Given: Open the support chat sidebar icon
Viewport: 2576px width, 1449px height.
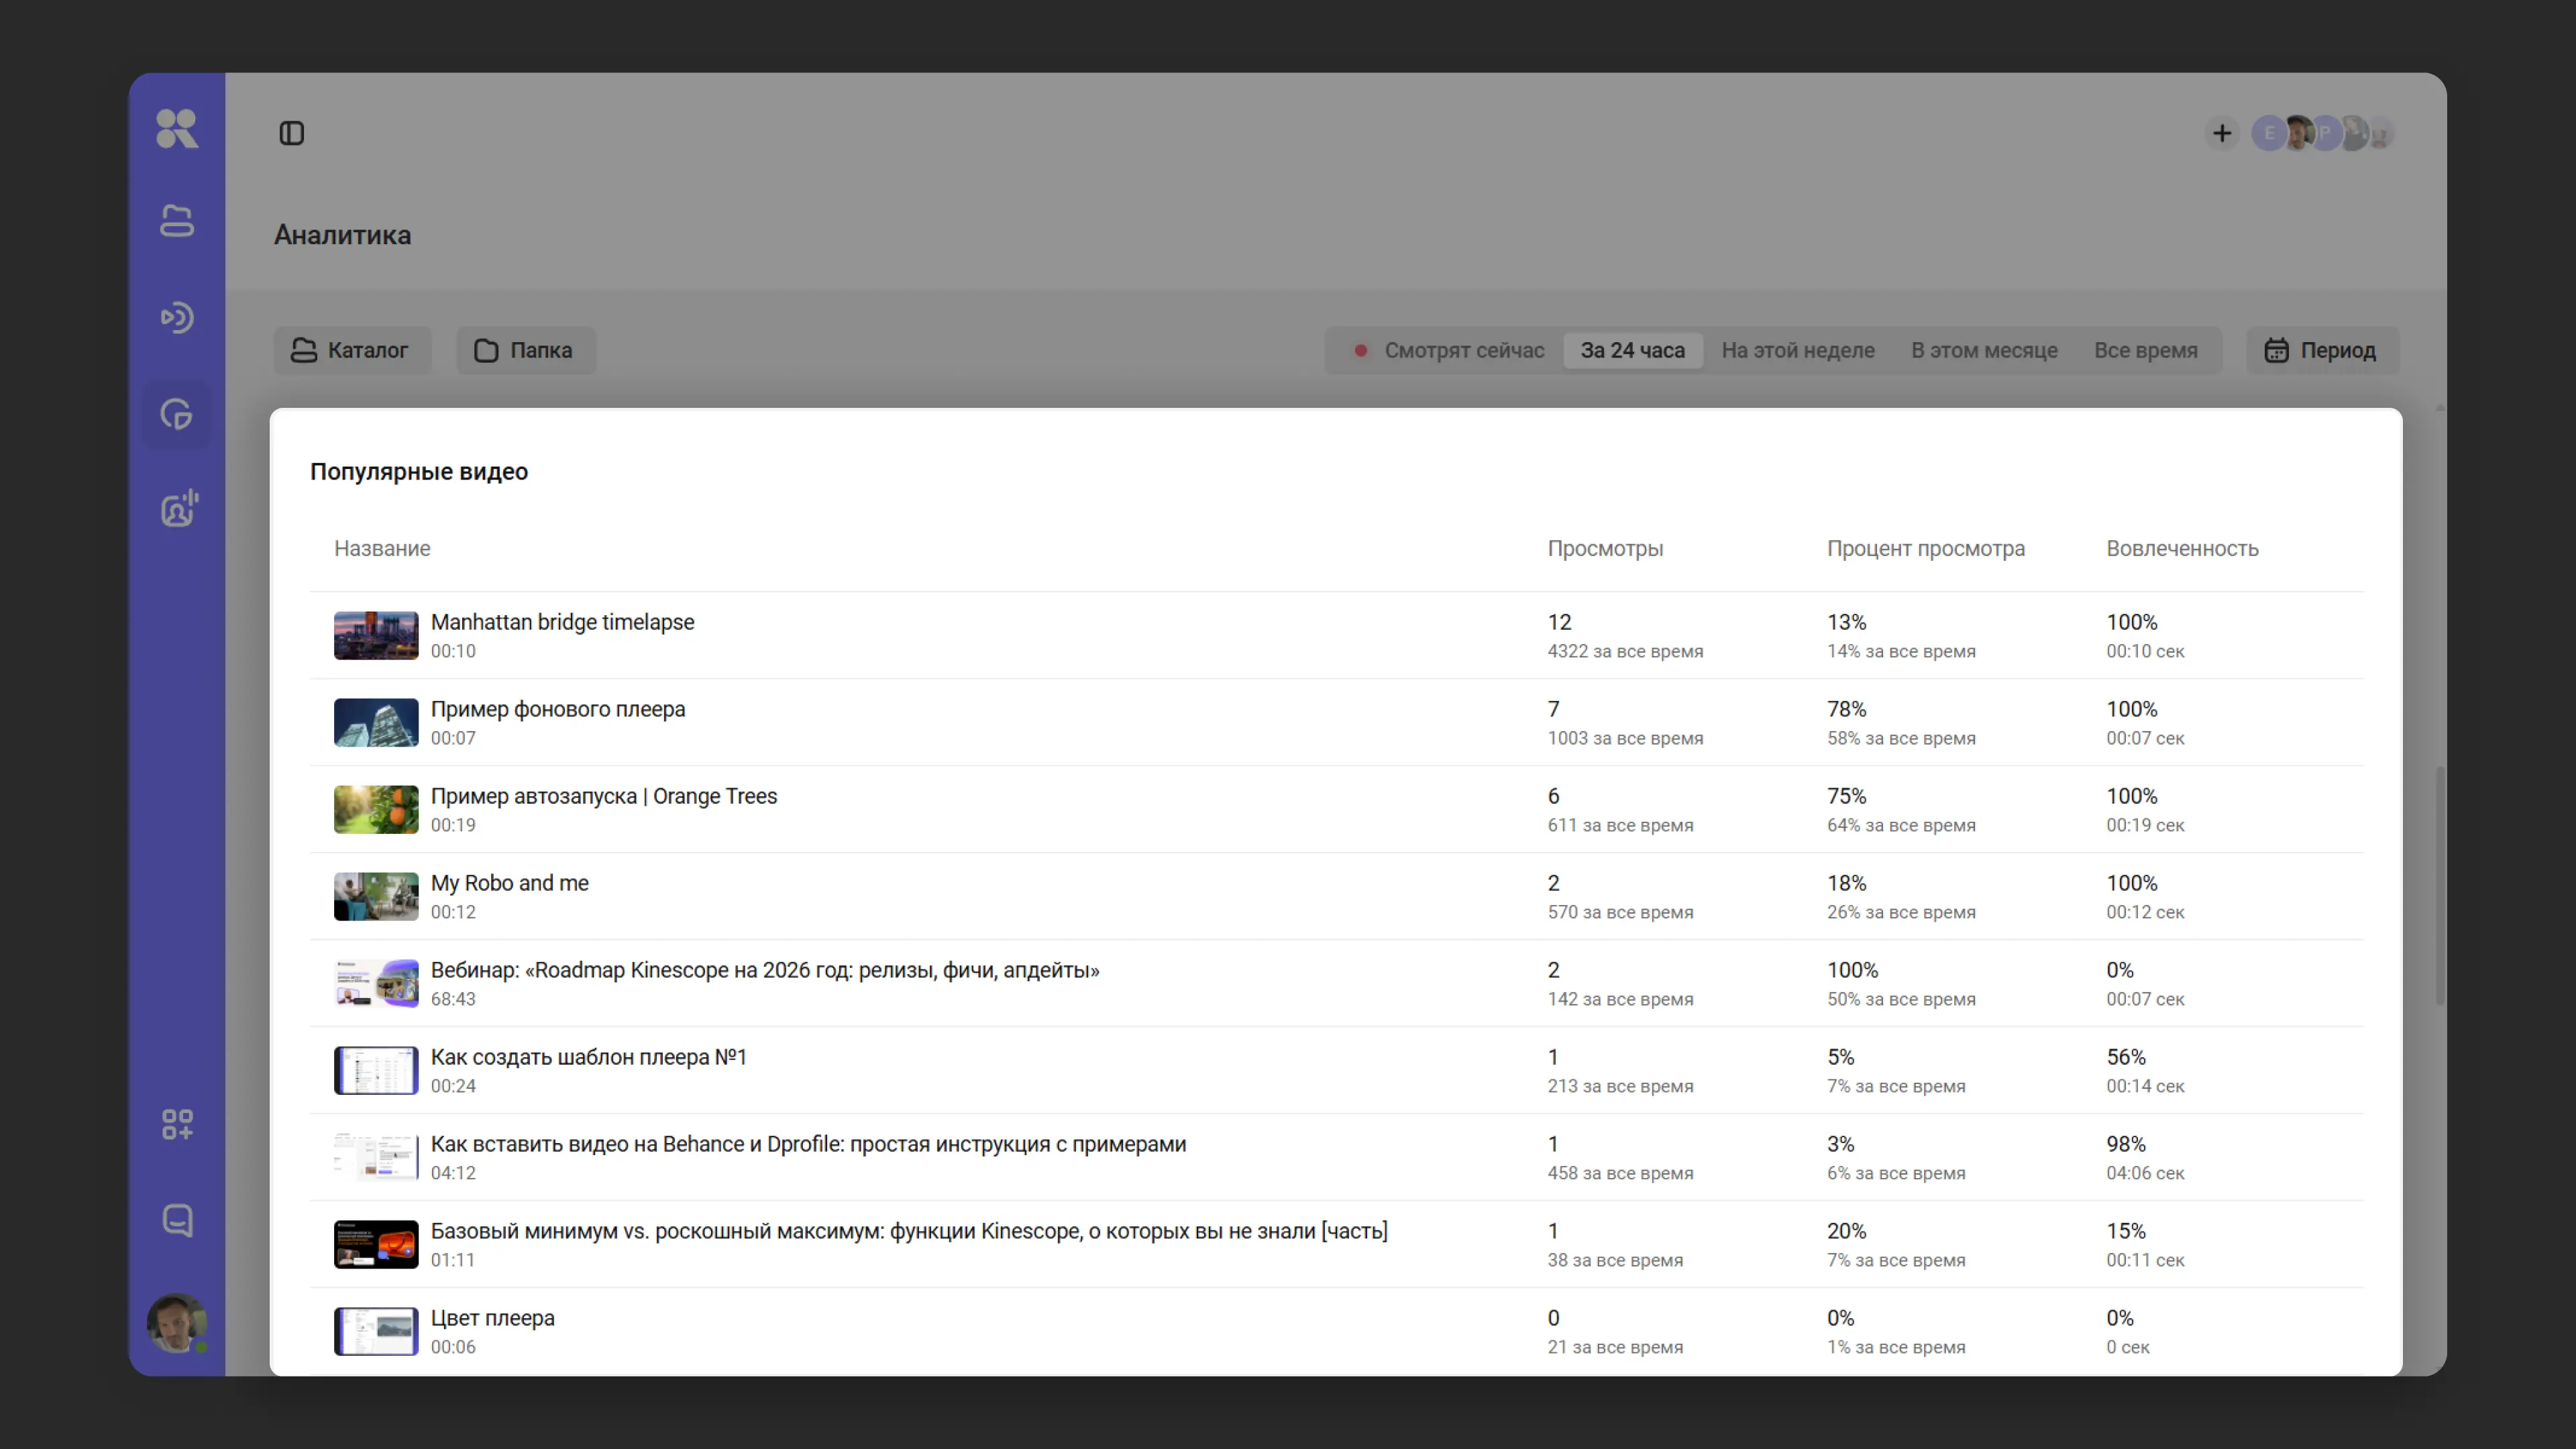Looking at the screenshot, I should coord(177,1221).
